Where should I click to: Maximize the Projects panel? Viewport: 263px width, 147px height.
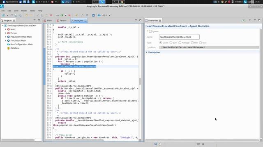39,20
